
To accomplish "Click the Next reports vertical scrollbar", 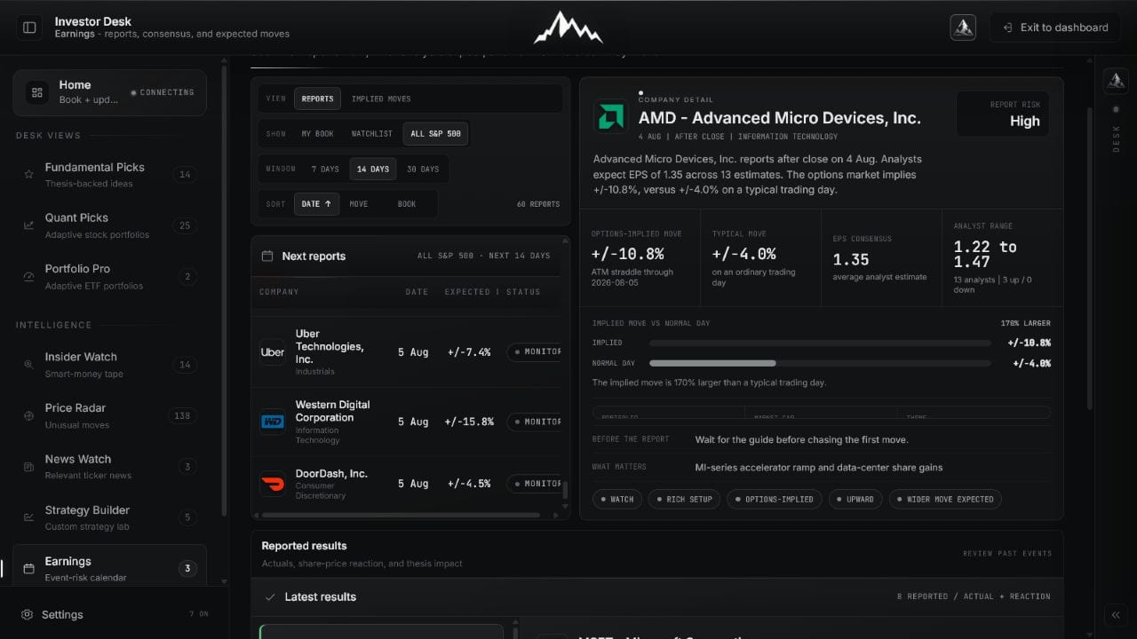I will point(565,489).
